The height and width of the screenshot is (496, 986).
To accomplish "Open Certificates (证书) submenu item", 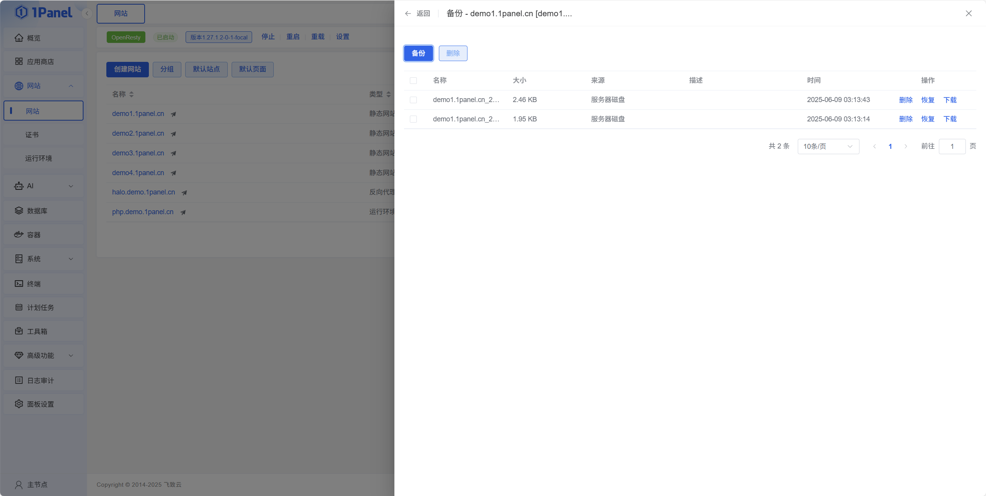I will pos(32,135).
